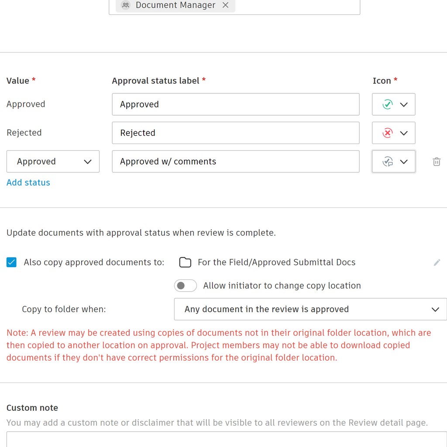Click the folder icon beside Approved Submittal Docs
The height and width of the screenshot is (447, 447).
pyautogui.click(x=185, y=262)
